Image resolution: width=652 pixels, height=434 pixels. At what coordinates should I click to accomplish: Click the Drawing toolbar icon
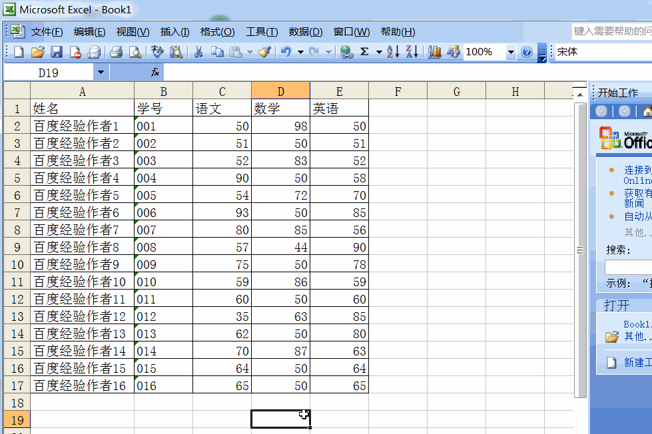tap(454, 52)
